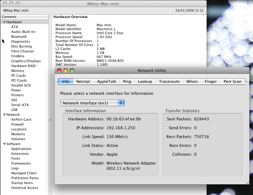This screenshot has width=253, height=195.
Task: Open the Ping tab
Action: click(x=127, y=81)
